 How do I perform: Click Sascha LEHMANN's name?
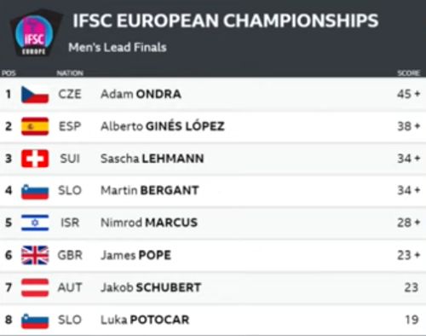pos(153,159)
